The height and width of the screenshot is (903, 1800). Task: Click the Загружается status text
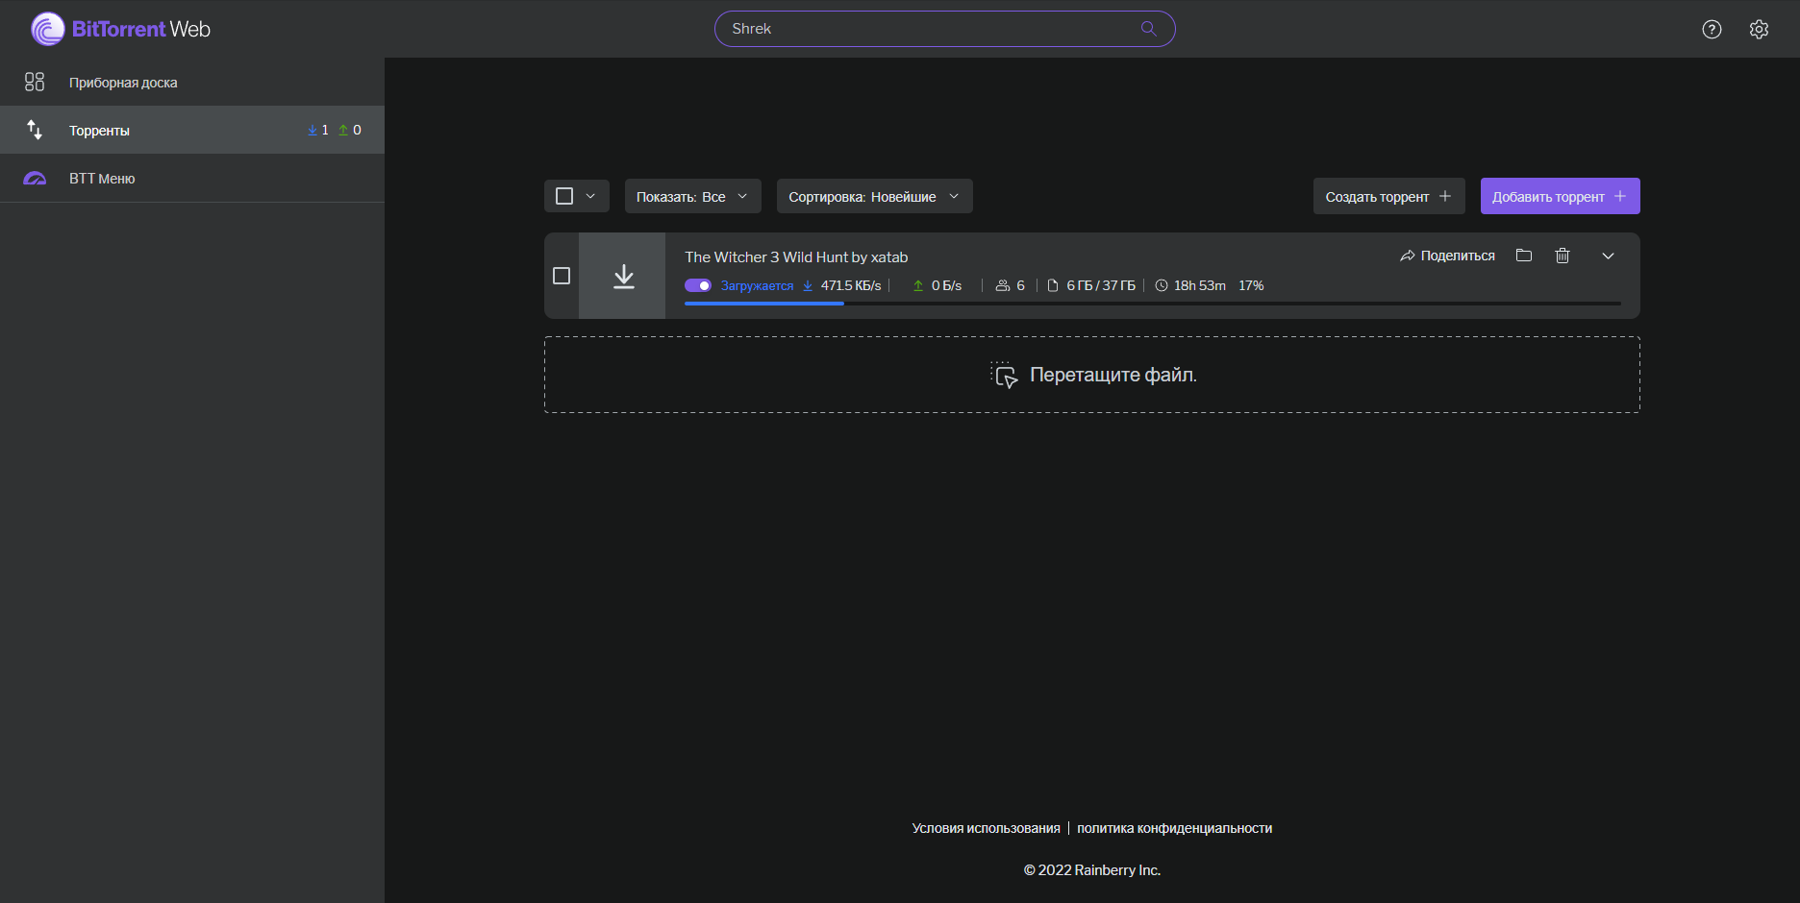(758, 285)
